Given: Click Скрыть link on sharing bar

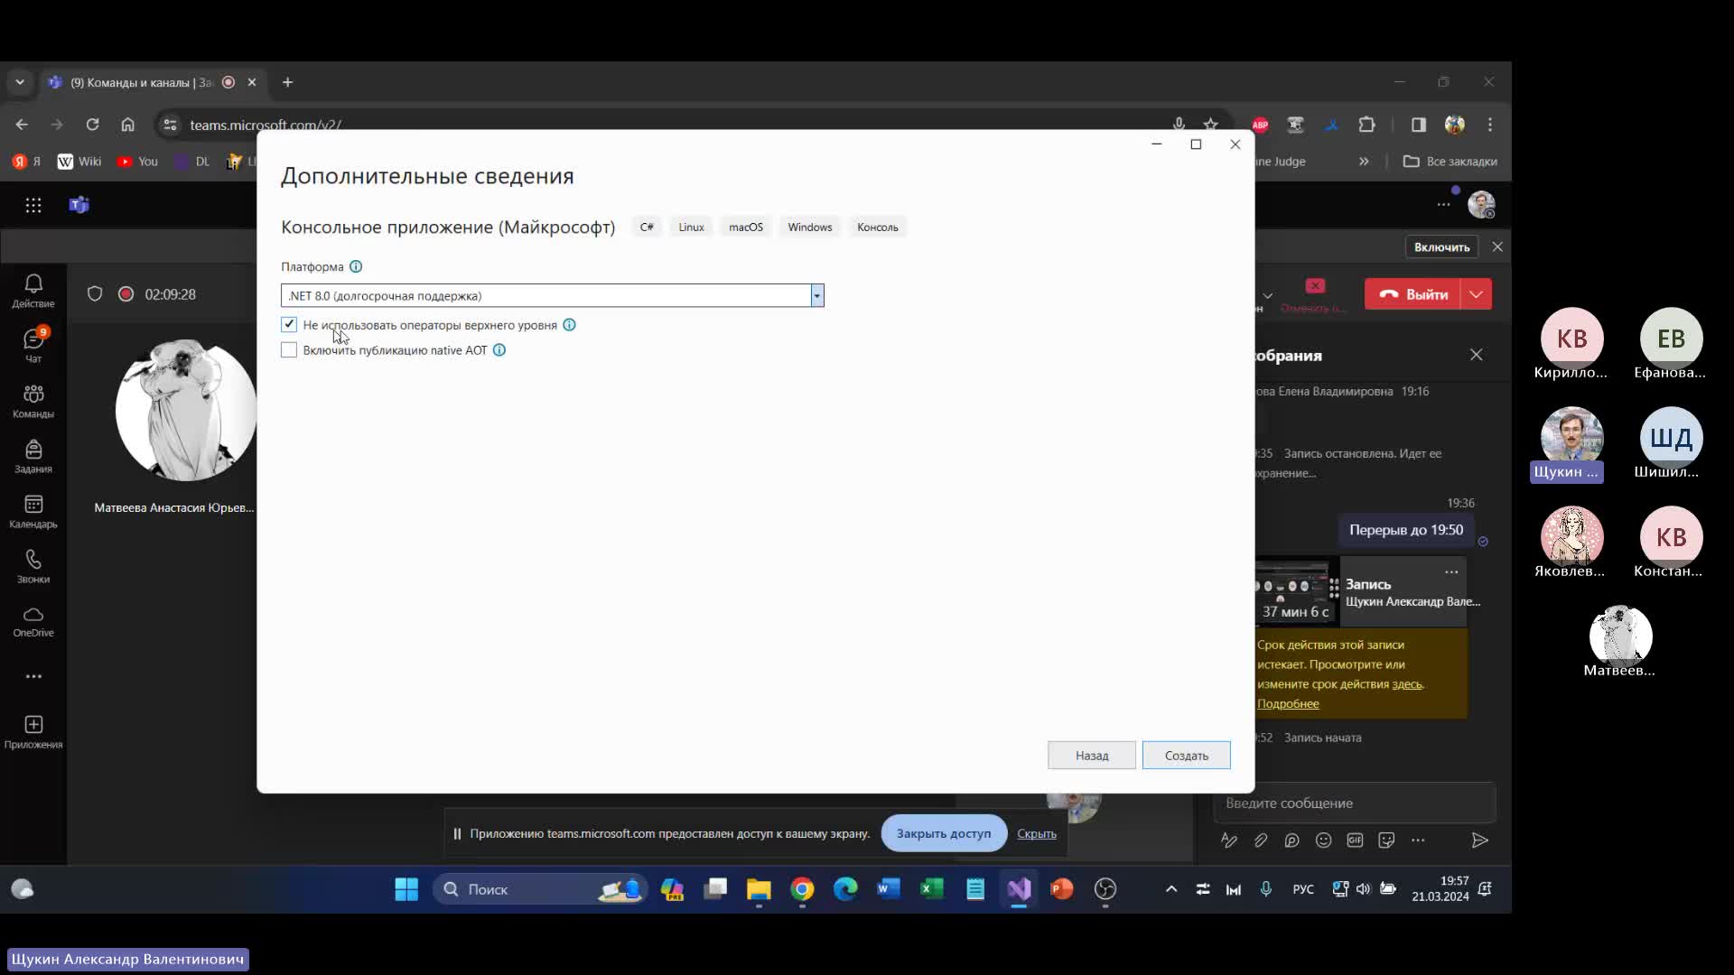Looking at the screenshot, I should click(x=1037, y=833).
